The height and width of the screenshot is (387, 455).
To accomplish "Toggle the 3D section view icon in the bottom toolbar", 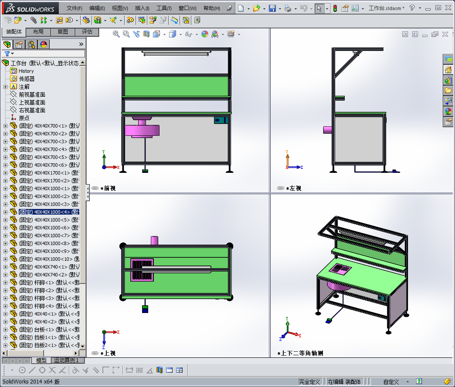I will click(x=160, y=370).
